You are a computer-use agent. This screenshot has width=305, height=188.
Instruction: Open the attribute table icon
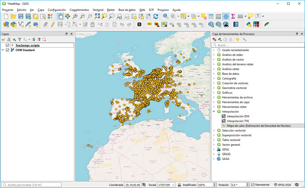click(211, 16)
